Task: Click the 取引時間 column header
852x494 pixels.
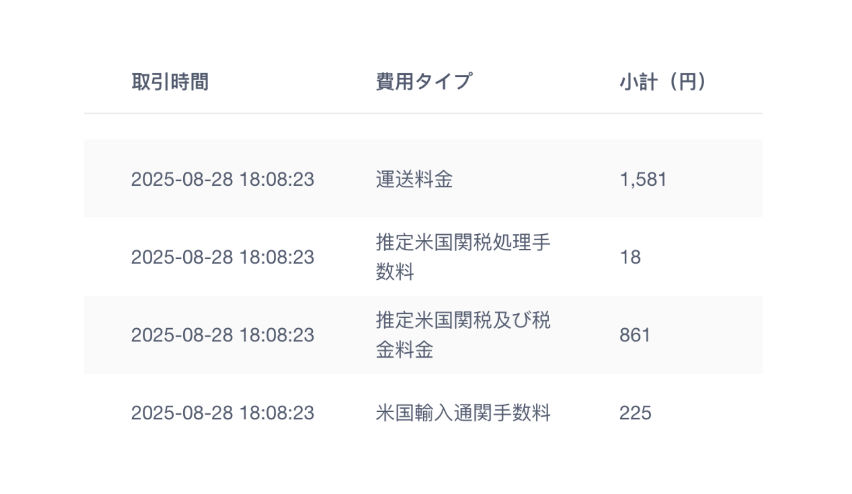Action: (x=170, y=82)
